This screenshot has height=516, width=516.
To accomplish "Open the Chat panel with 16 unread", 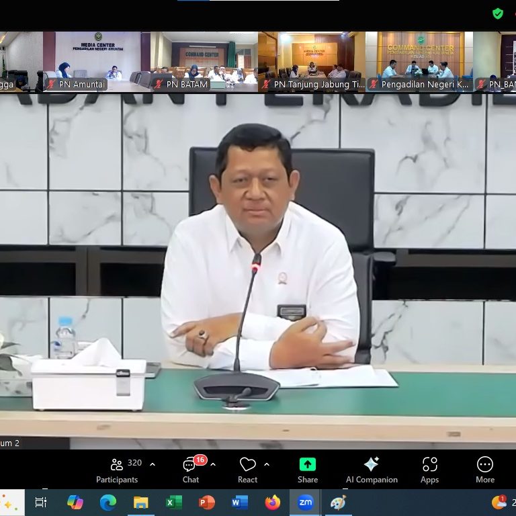I will (x=191, y=469).
